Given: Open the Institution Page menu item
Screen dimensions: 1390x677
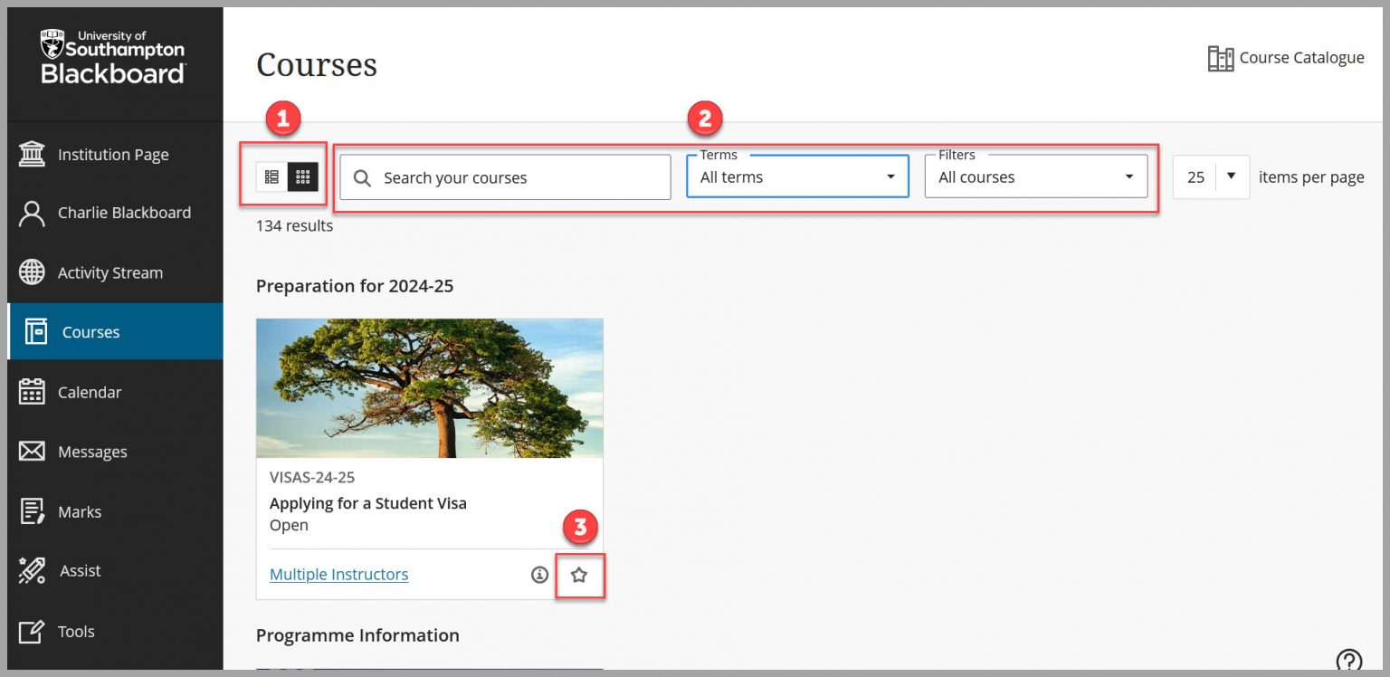Looking at the screenshot, I should point(113,154).
